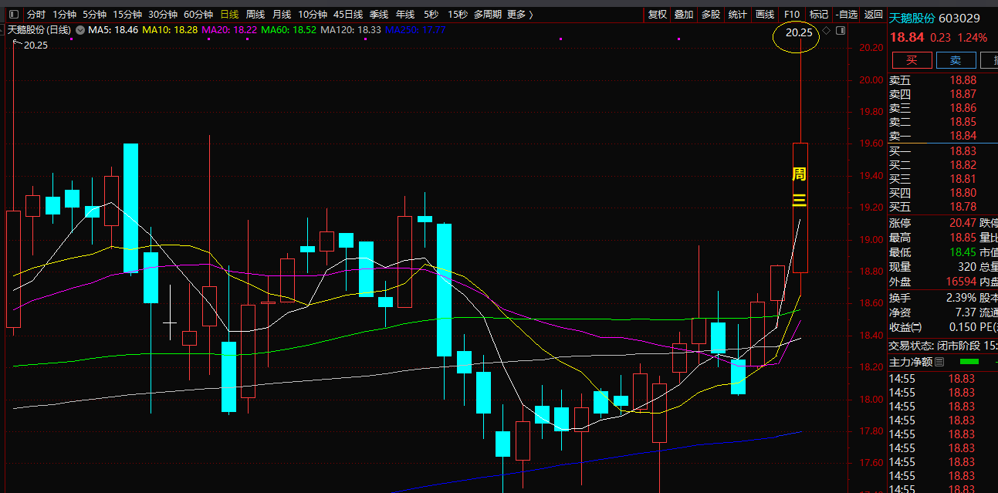
Task: Click the MA20: 18.22 indicator label
Action: pyautogui.click(x=229, y=30)
